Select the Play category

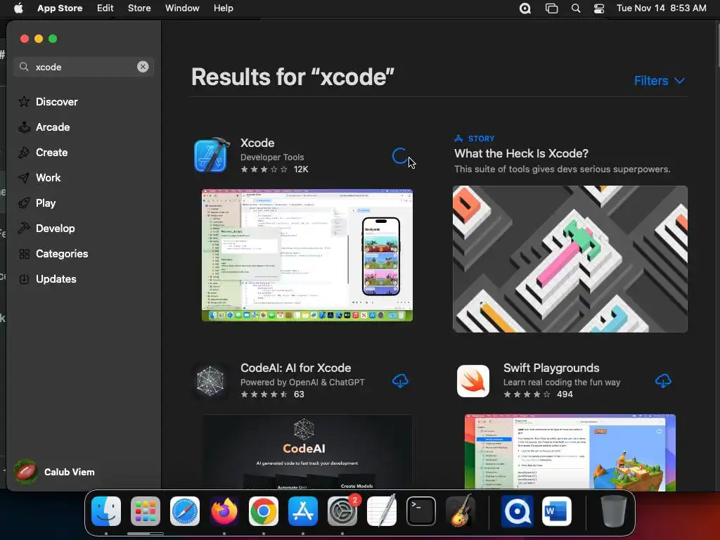click(x=37, y=202)
